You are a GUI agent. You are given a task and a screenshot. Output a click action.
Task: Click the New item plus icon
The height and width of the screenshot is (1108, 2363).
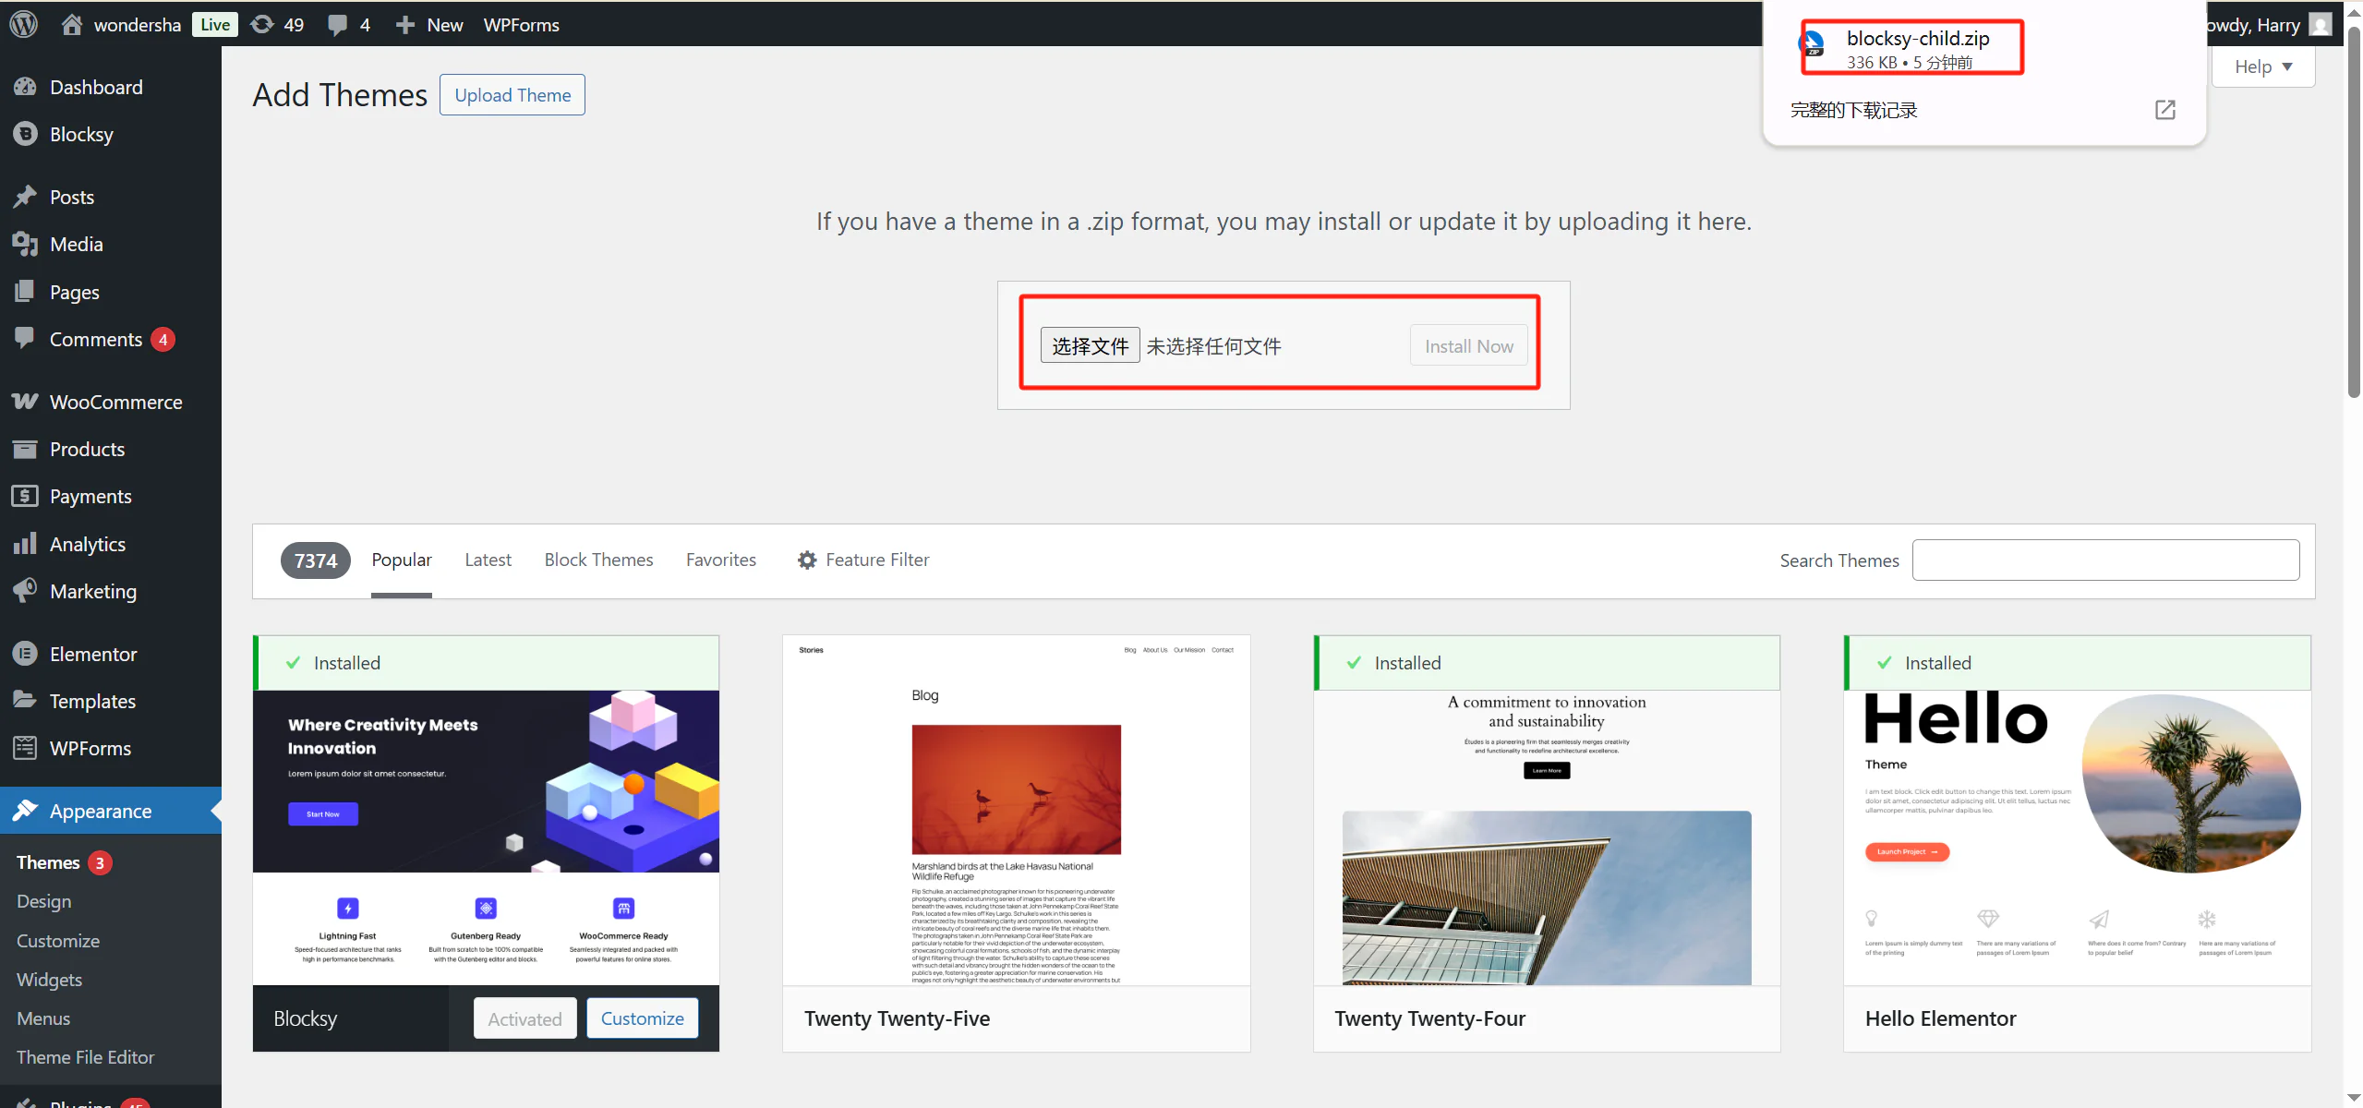pos(404,24)
